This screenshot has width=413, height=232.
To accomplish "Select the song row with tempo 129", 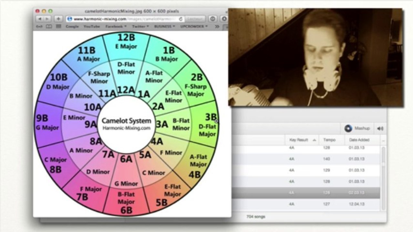I will pos(306,170).
